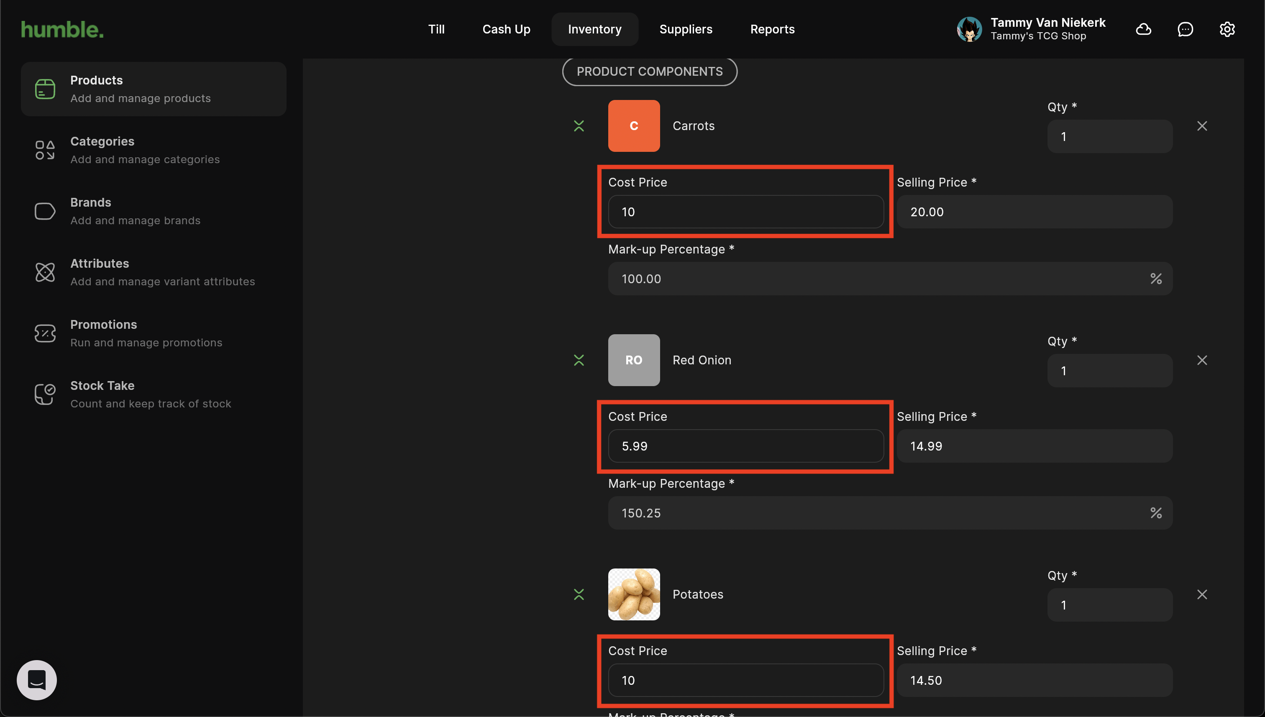Click the Carrots Cost Price field

click(x=745, y=212)
